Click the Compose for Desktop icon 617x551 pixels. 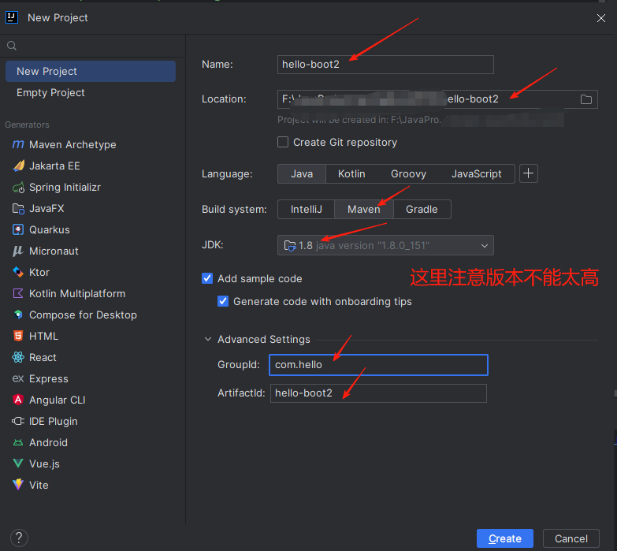click(18, 315)
